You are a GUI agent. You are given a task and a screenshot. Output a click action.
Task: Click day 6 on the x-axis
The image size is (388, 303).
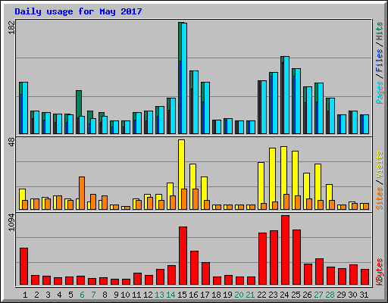82,295
